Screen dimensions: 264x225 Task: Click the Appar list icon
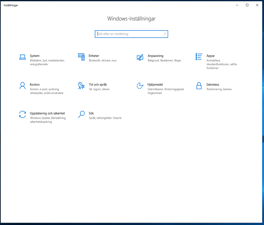[x=199, y=57]
